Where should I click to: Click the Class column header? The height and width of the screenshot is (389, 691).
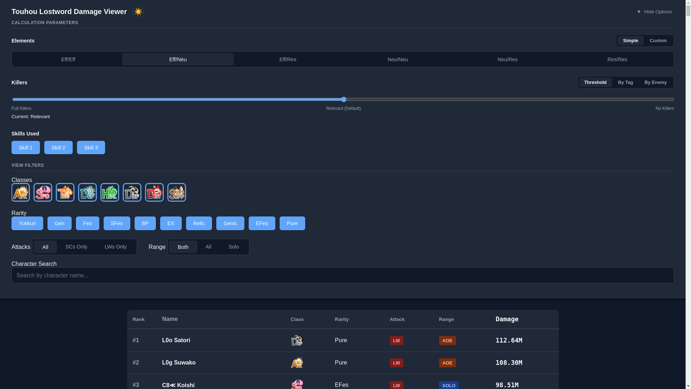click(297, 319)
